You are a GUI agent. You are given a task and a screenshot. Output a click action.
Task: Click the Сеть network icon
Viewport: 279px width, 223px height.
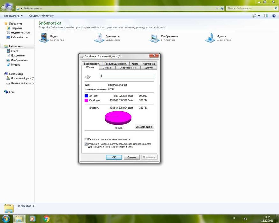tap(6, 92)
